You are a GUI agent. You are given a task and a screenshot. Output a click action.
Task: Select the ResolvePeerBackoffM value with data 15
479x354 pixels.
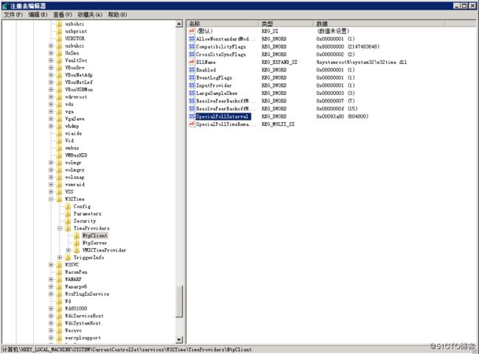coord(225,109)
